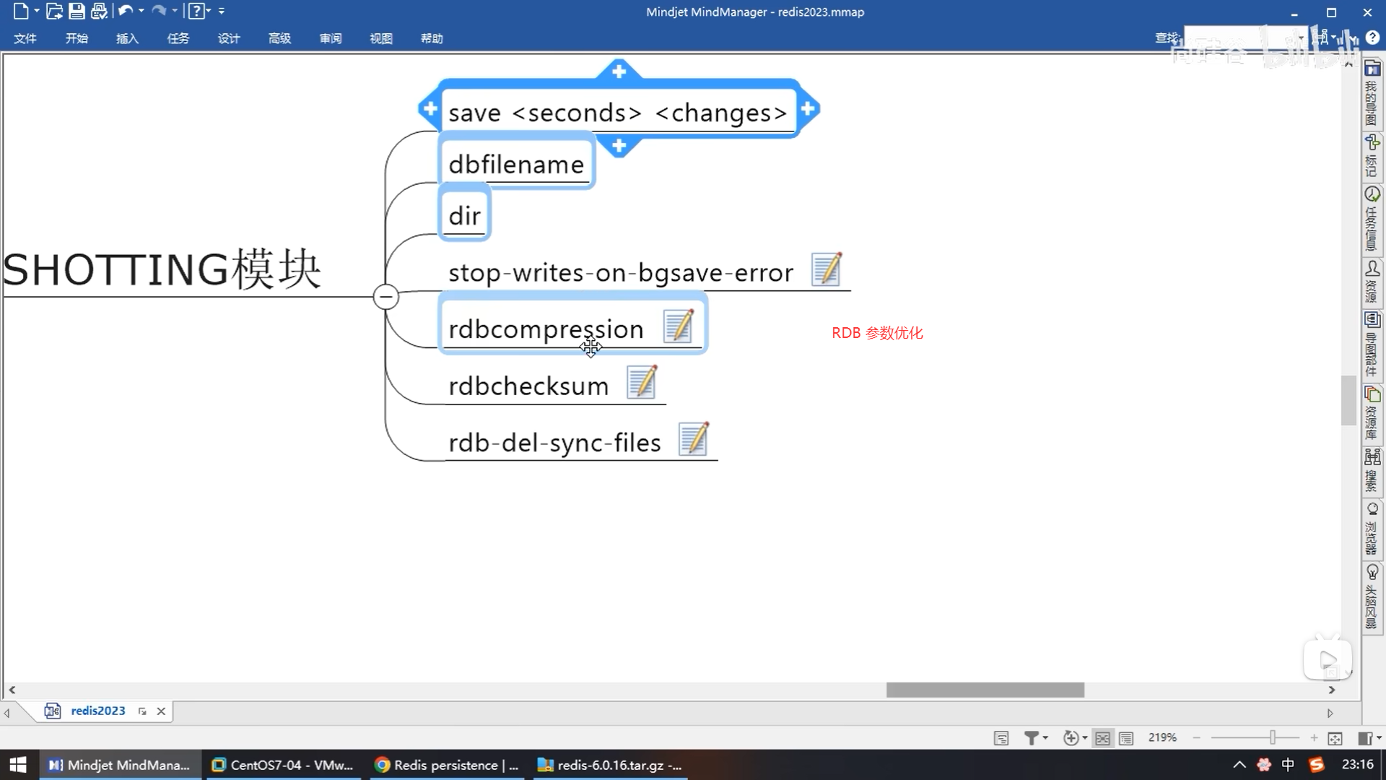1386x780 pixels.
Task: Click the plus handle right of save topic
Action: (x=808, y=109)
